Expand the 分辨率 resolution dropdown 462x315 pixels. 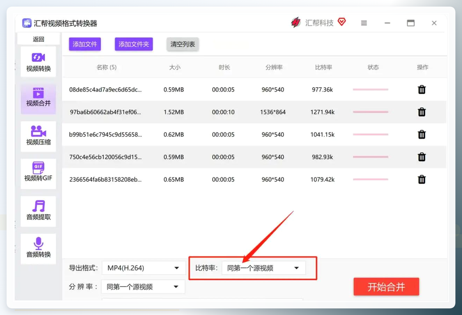tap(143, 287)
